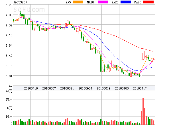Click the 36万 volume axis label
171x125 pixels.
[x=9, y=108]
